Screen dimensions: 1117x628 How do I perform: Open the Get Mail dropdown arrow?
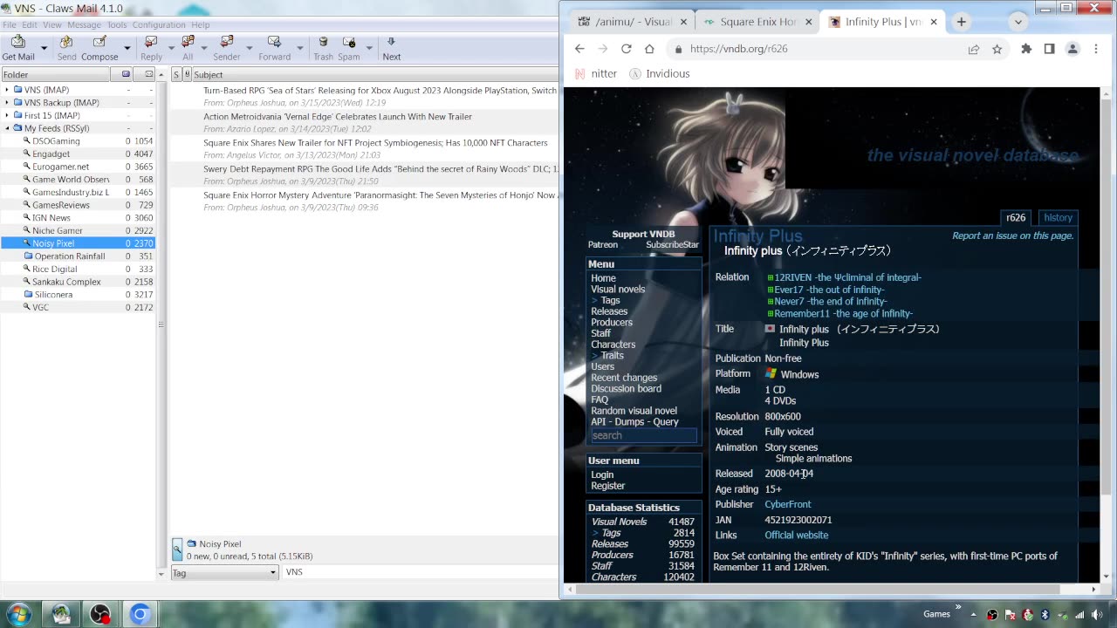[44, 49]
